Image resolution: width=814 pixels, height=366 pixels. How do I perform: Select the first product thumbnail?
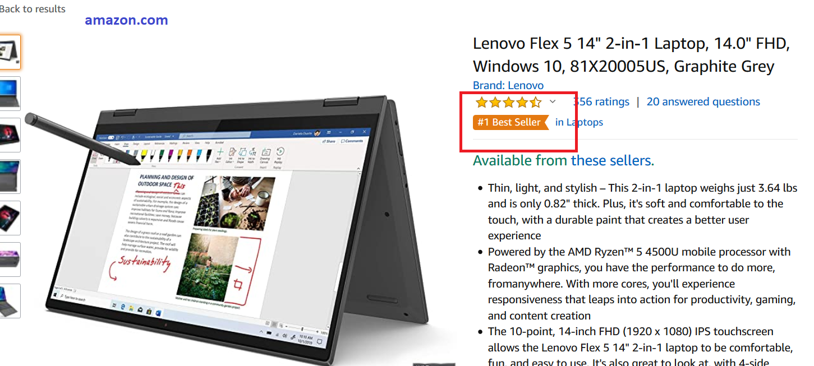click(x=10, y=52)
